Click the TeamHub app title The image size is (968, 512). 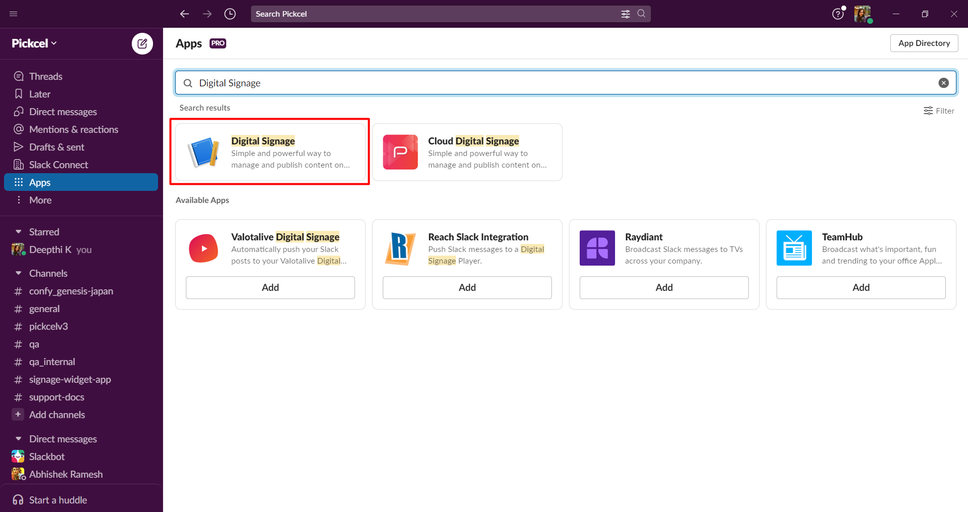(842, 237)
